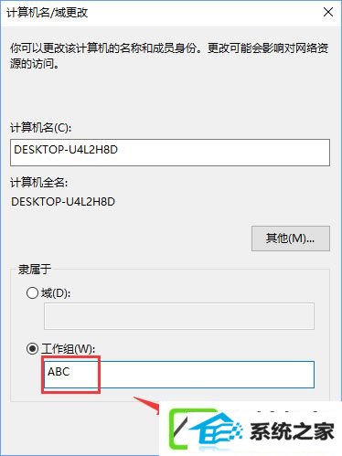This screenshot has height=456, width=342.
Task: Click the 系统之家 watermark text
Action: (x=292, y=431)
